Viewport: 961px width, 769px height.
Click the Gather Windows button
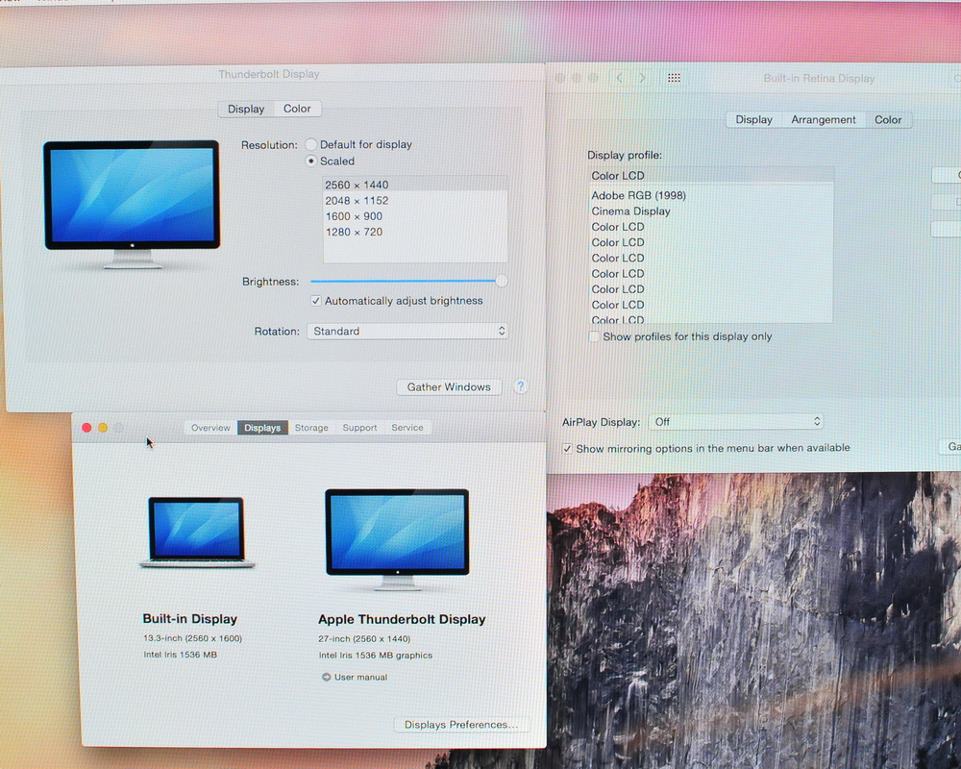(449, 387)
